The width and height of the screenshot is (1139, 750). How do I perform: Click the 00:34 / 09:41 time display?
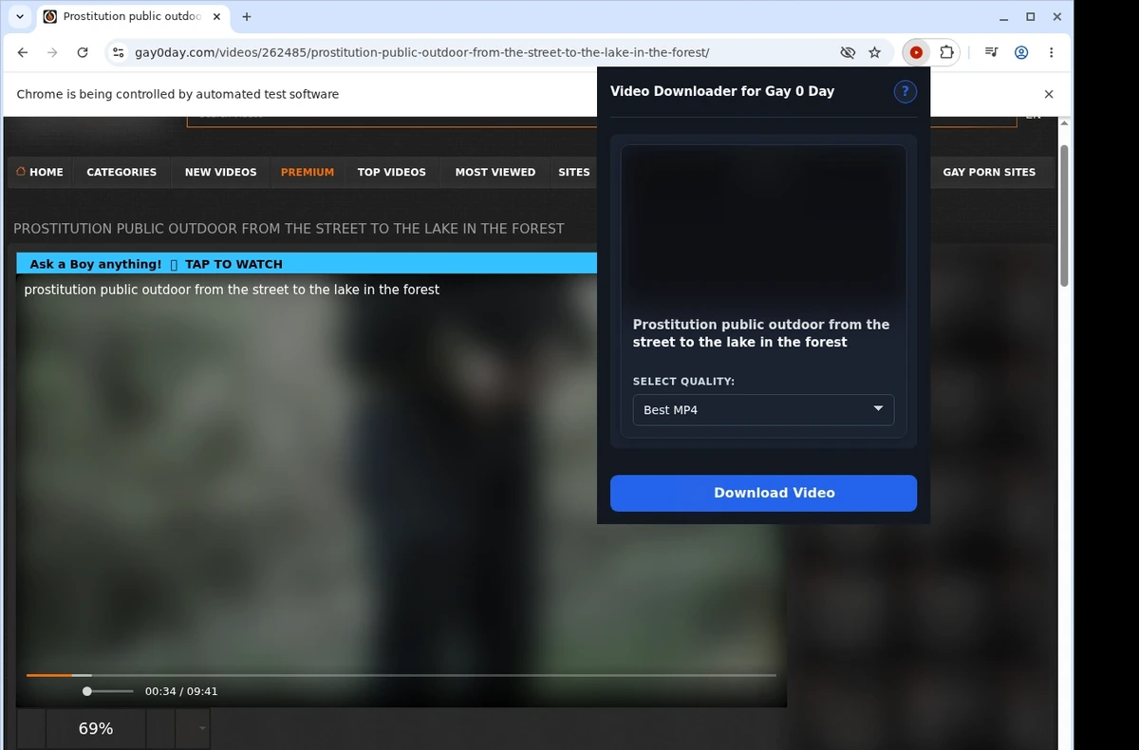pyautogui.click(x=181, y=691)
